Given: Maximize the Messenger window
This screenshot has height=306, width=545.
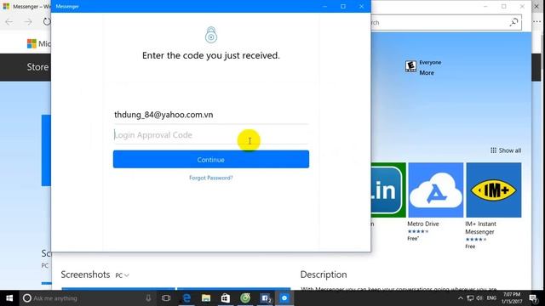Looking at the screenshot, I should point(343,6).
